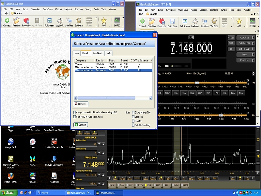Viewport: 261px width, 196px height.
Task: Click Add star icon in left HamRadioDeluxe window
Action: (x=104, y=22)
